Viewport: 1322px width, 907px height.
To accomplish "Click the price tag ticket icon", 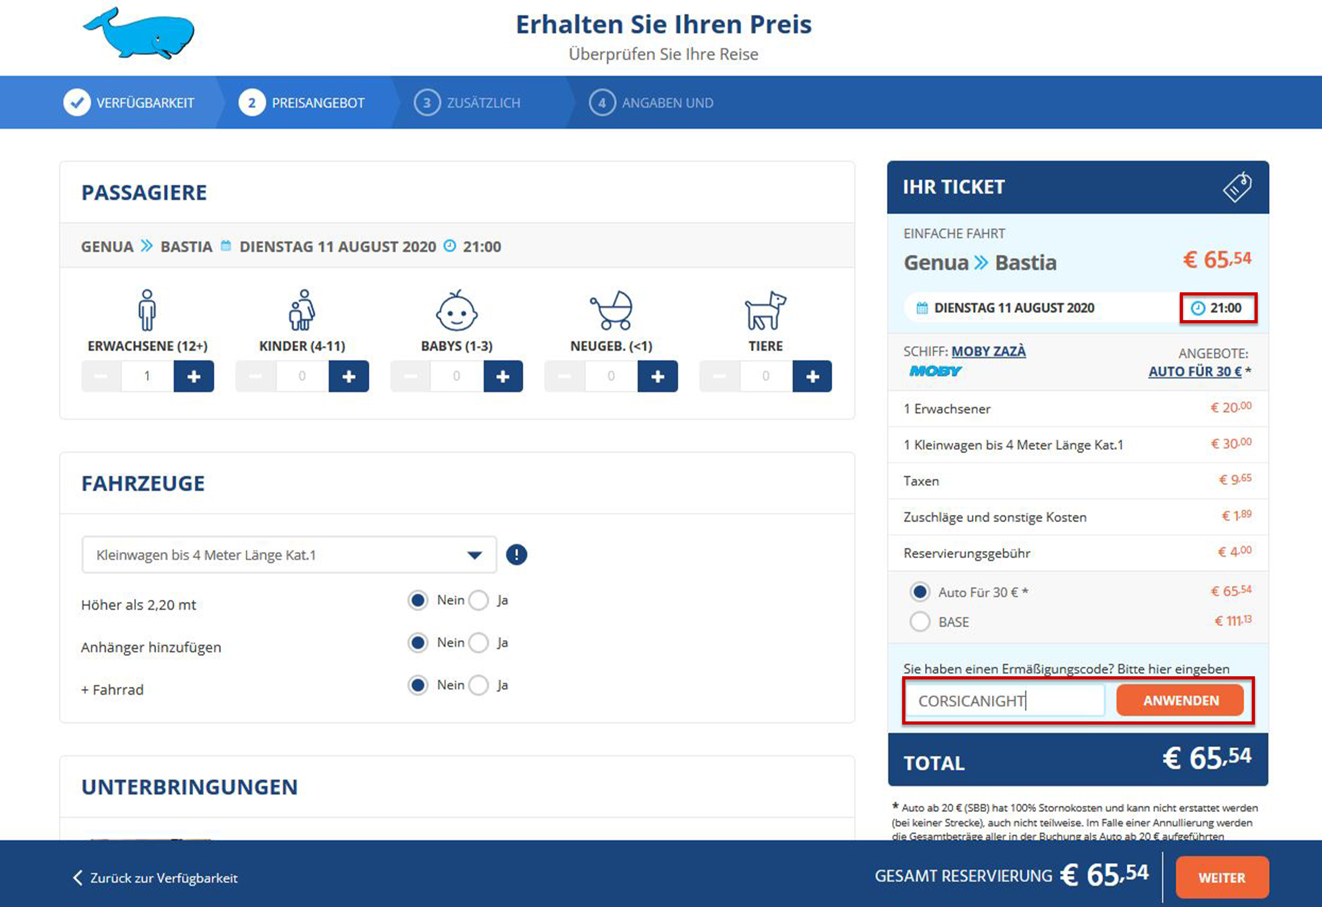I will [1237, 187].
